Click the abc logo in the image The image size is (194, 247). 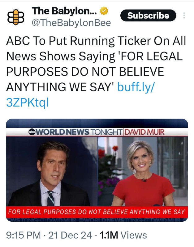coord(32,132)
